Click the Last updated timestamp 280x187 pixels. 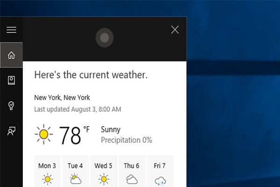(78, 109)
